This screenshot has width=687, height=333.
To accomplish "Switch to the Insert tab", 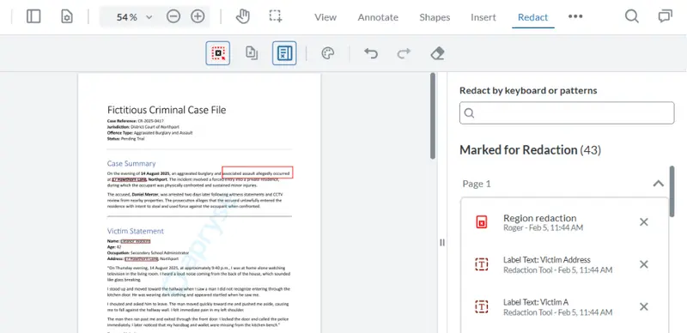I will pos(483,17).
